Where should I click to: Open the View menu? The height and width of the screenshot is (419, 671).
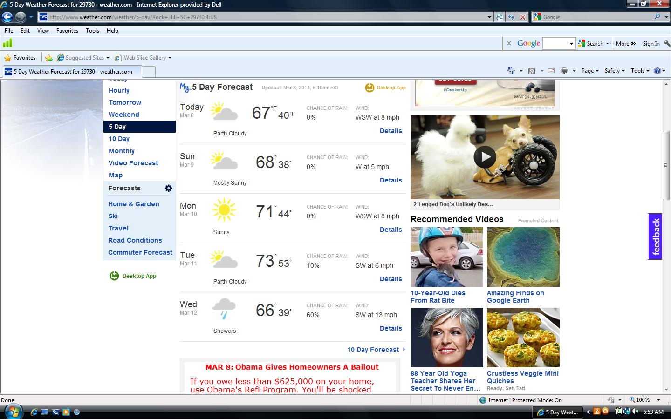coord(43,31)
